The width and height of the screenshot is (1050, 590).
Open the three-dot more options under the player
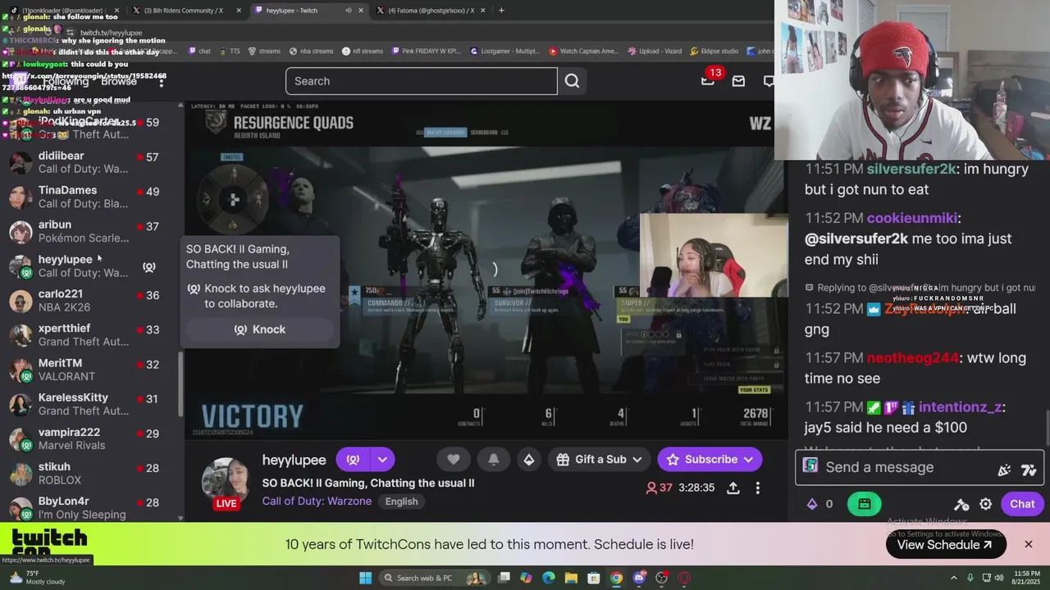[x=758, y=488]
